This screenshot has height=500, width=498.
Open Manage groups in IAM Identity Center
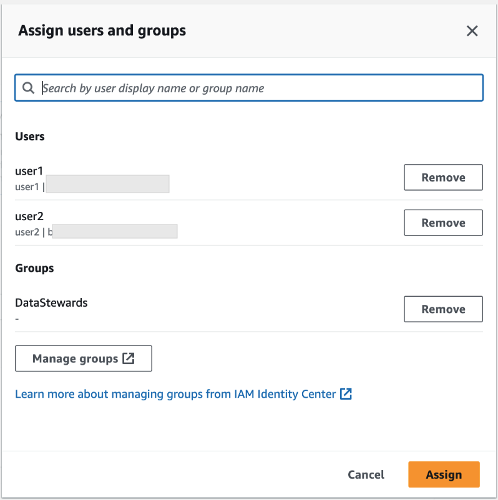coord(83,358)
